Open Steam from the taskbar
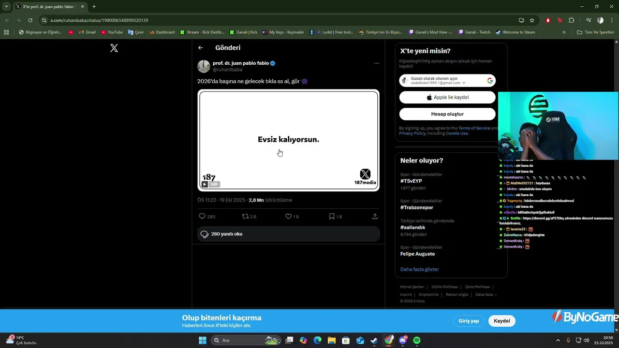 tap(374, 340)
